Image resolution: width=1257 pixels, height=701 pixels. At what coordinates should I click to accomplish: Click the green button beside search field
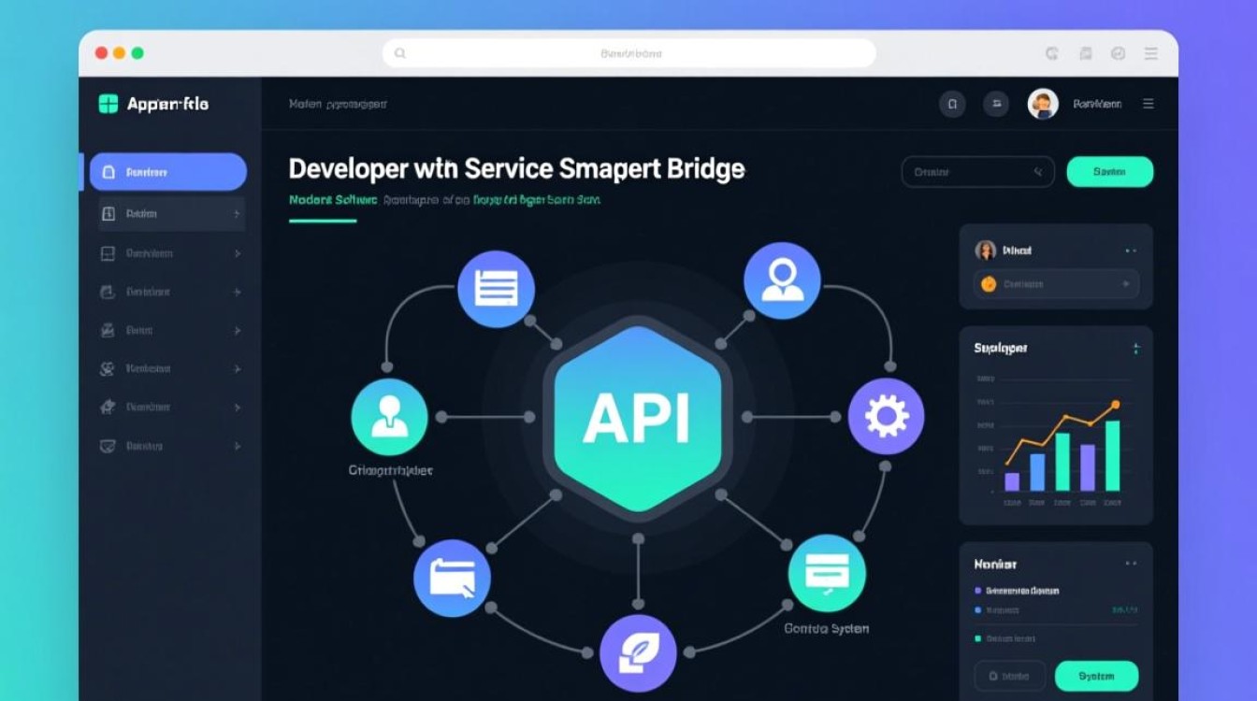coord(1109,172)
